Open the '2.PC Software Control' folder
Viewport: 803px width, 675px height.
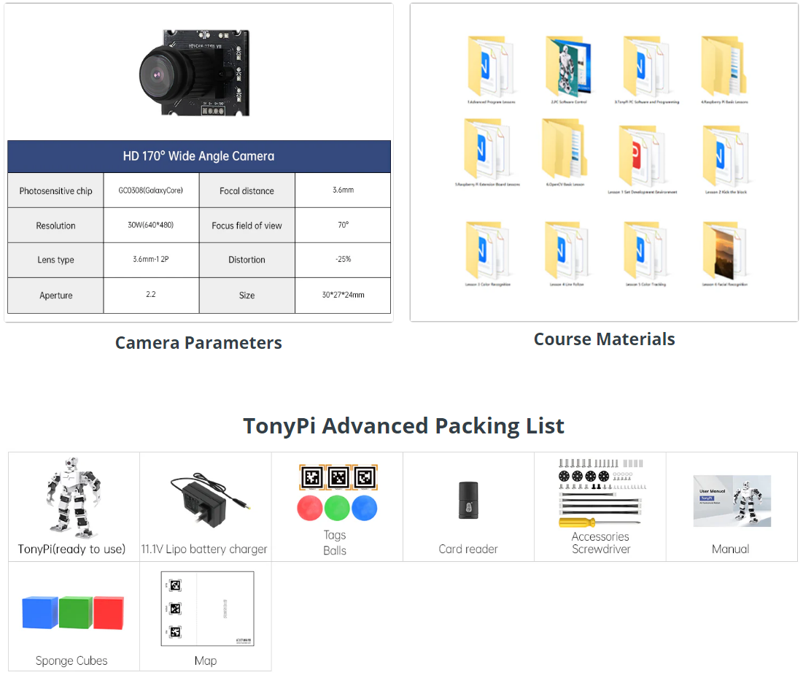[x=568, y=66]
